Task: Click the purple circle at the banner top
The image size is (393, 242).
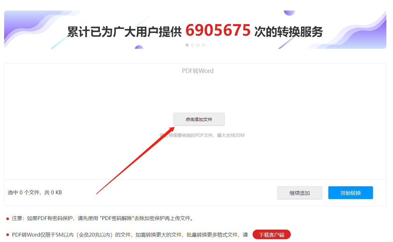Action: pos(289,13)
